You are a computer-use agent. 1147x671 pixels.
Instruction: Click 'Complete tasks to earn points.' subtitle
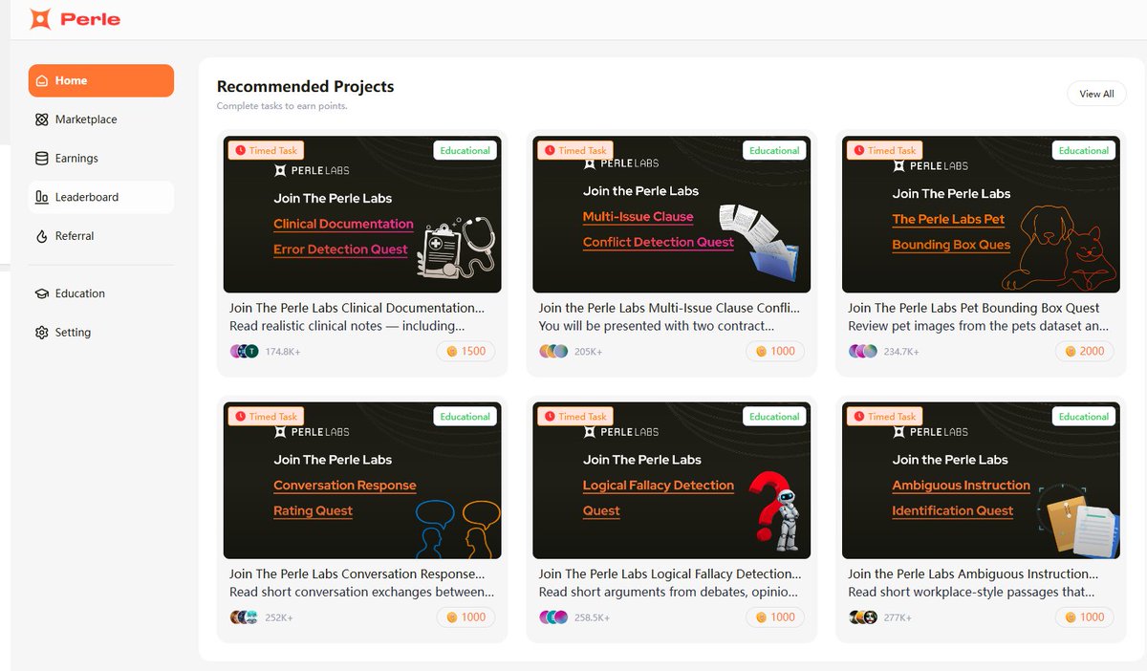(x=282, y=106)
